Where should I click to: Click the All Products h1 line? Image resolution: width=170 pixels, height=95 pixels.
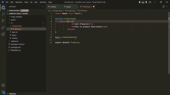(82, 24)
